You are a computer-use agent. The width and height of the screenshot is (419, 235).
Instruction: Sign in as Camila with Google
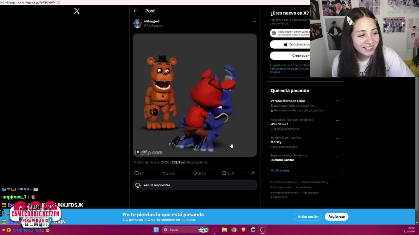coord(290,33)
